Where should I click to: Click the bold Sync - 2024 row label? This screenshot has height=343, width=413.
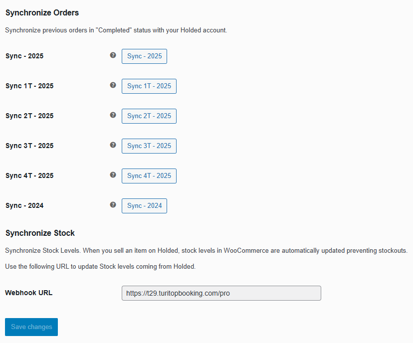point(24,205)
